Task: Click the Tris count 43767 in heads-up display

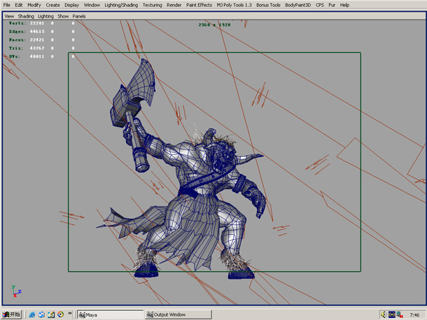Action: [x=37, y=48]
